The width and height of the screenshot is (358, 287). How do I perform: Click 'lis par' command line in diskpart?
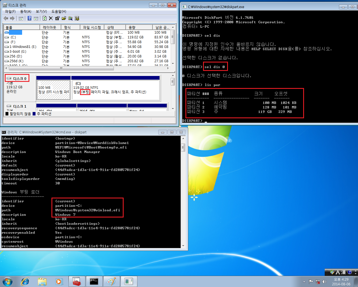[201, 85]
